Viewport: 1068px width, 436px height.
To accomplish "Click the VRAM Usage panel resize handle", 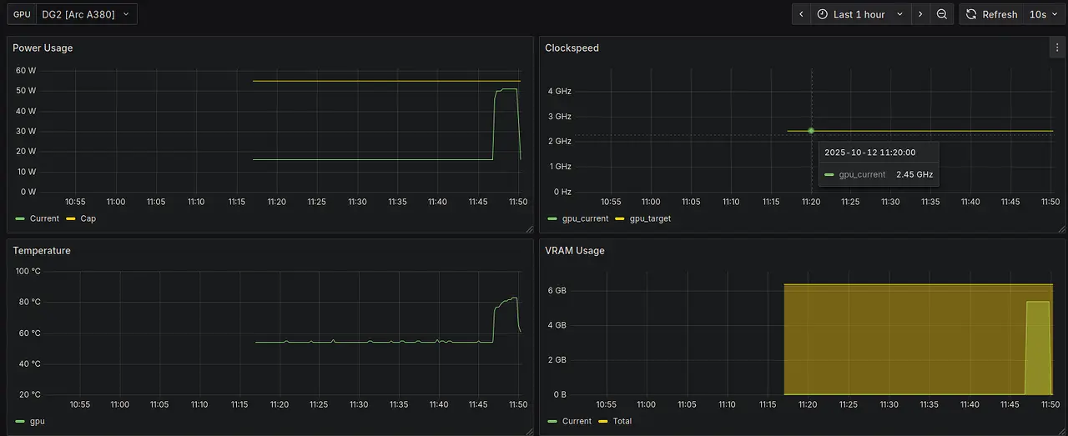I will coord(1061,431).
